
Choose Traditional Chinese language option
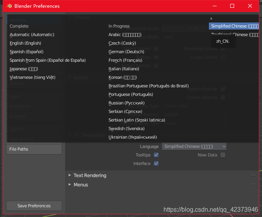pos(235,35)
